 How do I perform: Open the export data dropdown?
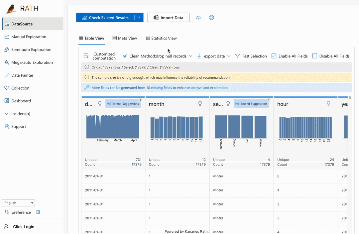[x=214, y=56]
